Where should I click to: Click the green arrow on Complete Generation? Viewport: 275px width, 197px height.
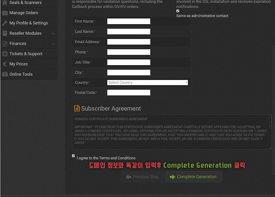[172, 177]
